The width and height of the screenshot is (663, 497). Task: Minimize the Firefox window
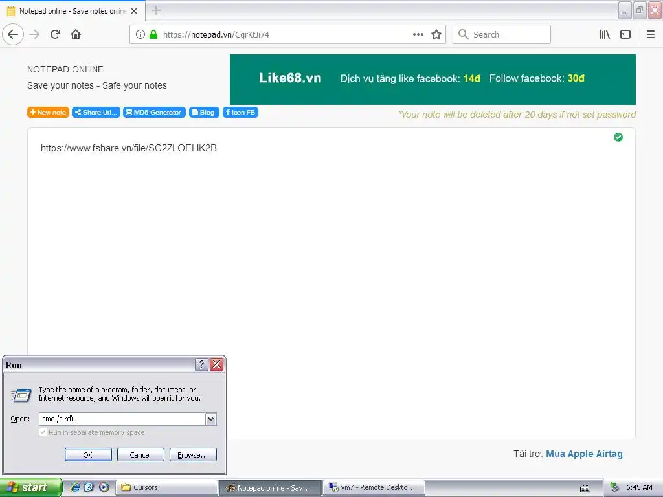(x=625, y=10)
